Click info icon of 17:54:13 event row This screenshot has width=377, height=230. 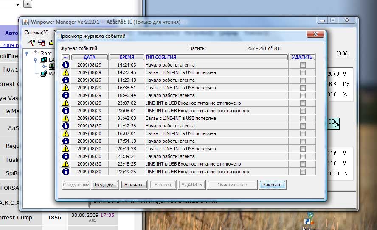tap(66, 141)
